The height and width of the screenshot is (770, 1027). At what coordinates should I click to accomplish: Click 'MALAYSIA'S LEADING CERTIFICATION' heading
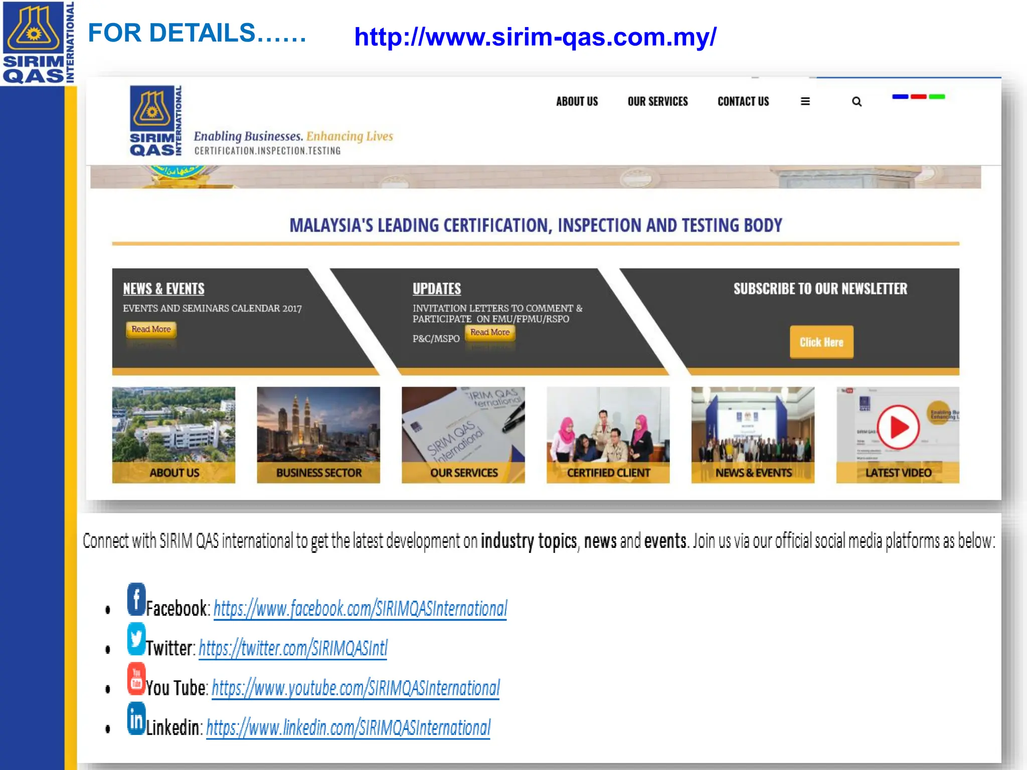536,226
